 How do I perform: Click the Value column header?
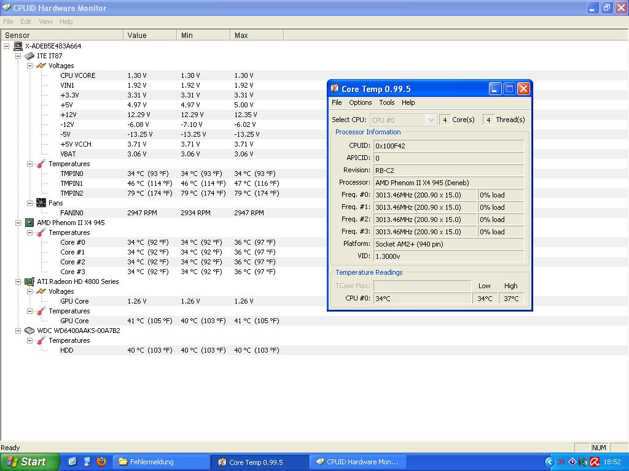tap(150, 35)
